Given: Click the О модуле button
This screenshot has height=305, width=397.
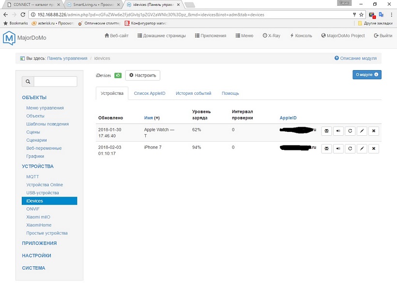Looking at the screenshot, I should pyautogui.click(x=367, y=74).
